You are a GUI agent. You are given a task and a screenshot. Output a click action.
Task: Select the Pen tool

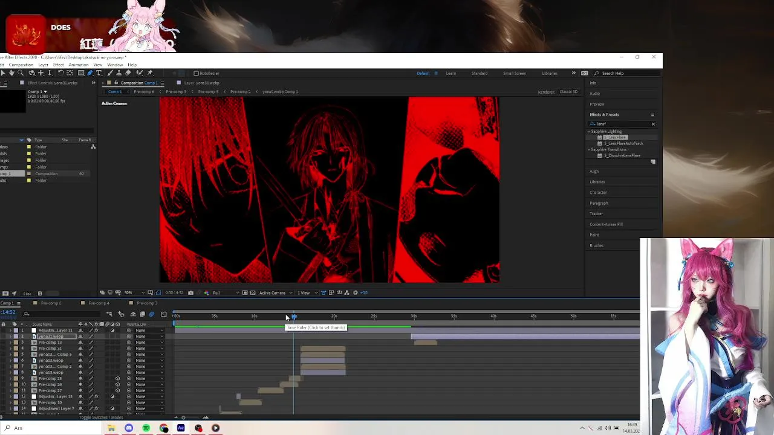(90, 73)
